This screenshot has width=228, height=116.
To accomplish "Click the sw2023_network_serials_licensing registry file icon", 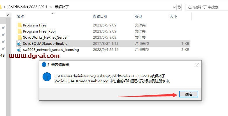I will tap(19, 50).
